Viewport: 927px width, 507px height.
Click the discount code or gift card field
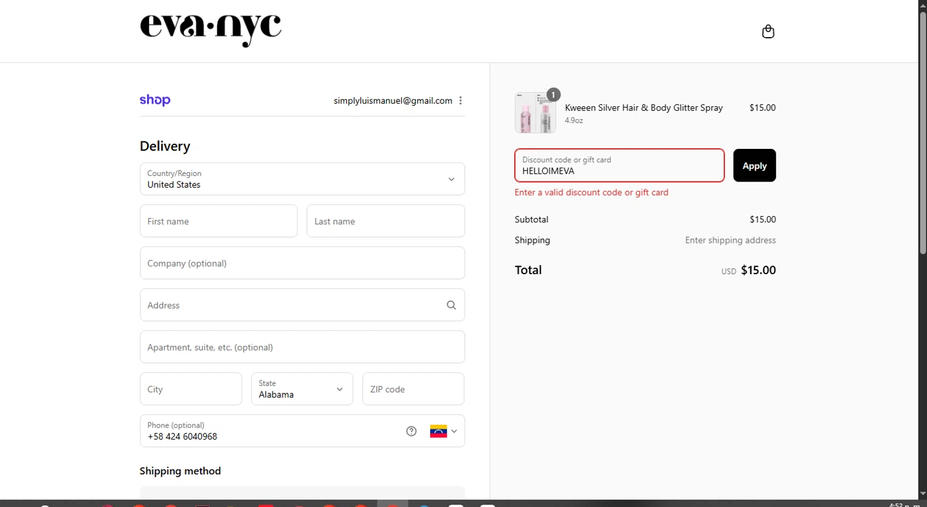619,166
